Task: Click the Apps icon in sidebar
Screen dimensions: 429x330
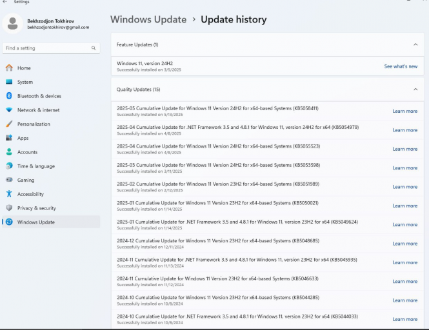Action: coord(9,138)
